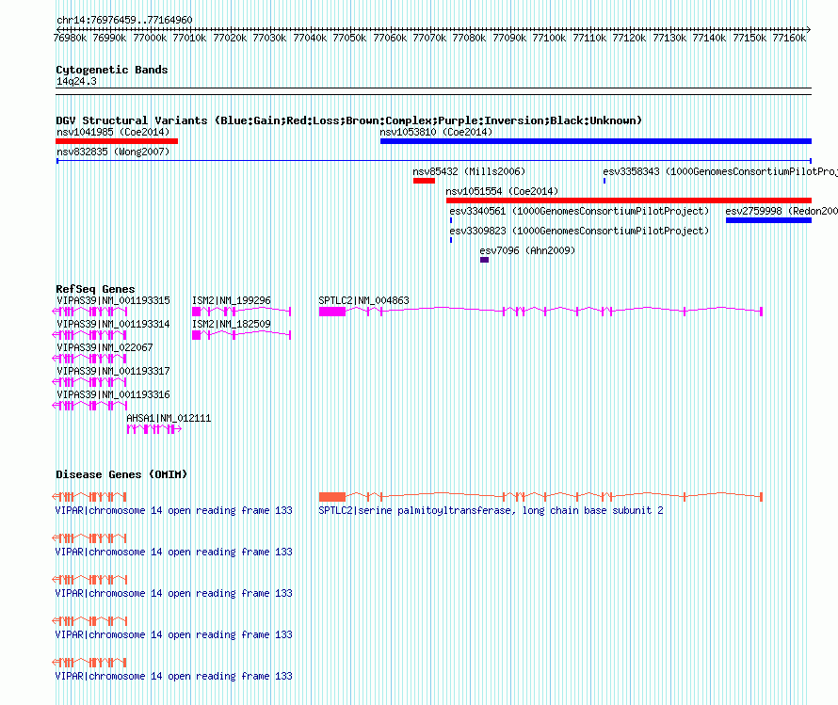Click the ISM2 NM_199296 gene model glyph
Screen dimensions: 838x705
(x=242, y=312)
